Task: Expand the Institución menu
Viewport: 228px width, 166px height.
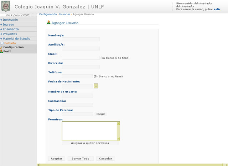Action: (x=10, y=20)
